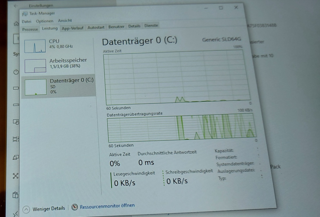Click the Formatiert label
Screen dimensions: 320x217
pyautogui.click(x=226, y=158)
